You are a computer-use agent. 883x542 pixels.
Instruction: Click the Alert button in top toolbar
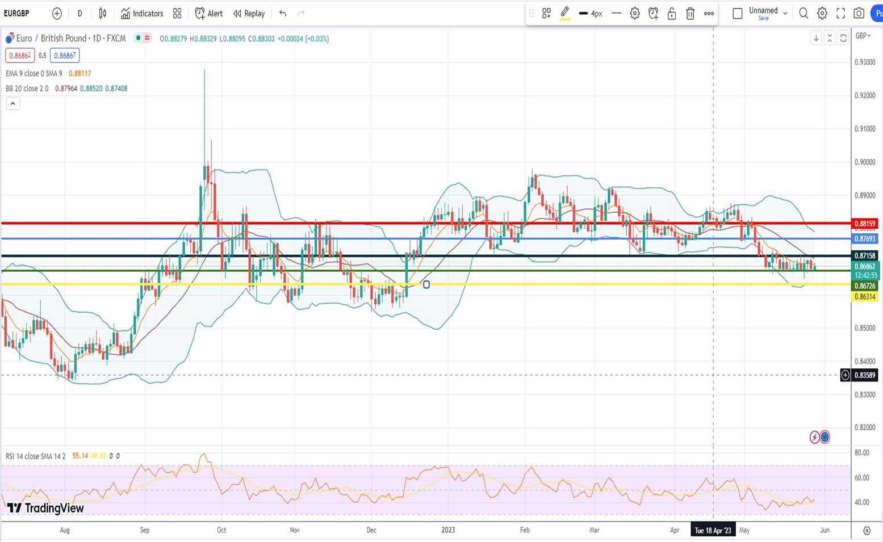pyautogui.click(x=208, y=13)
